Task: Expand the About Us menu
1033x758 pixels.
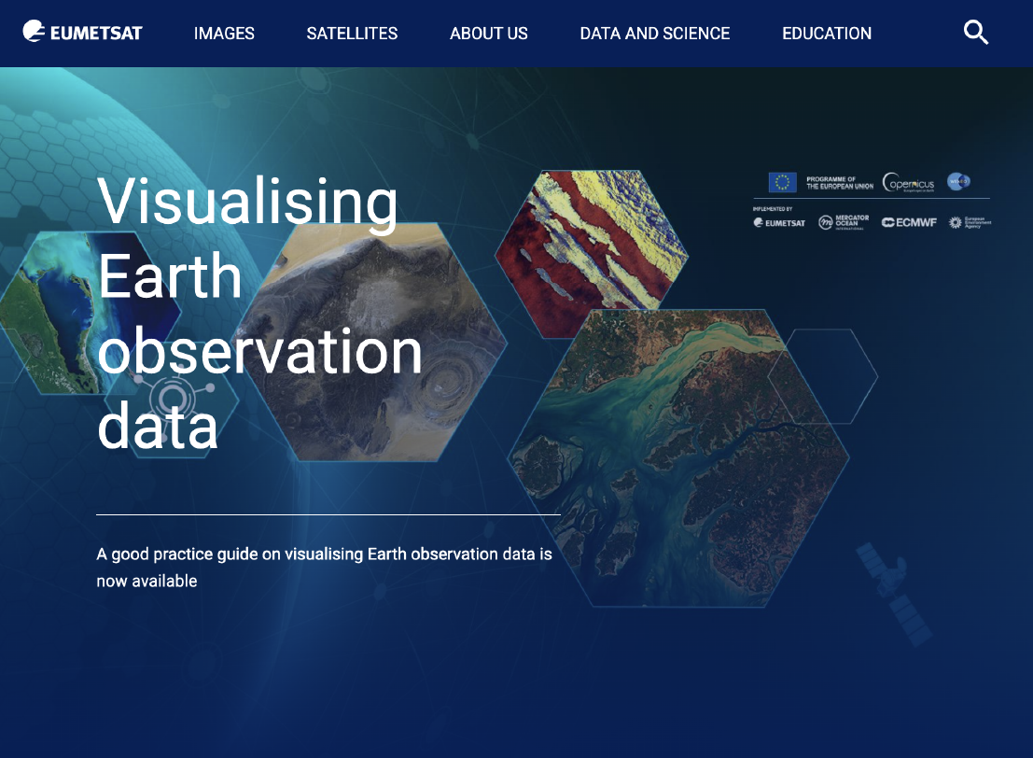Action: (488, 34)
